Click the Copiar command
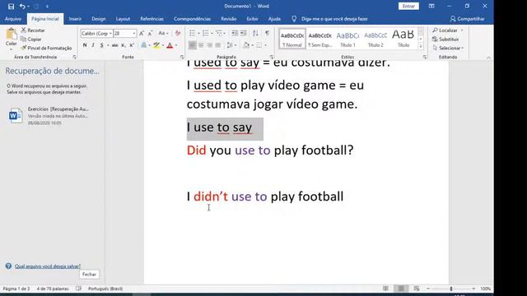 pos(31,39)
